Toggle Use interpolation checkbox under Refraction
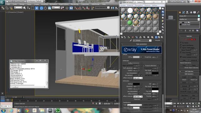Screen dimensions: 201x113 pyautogui.click(x=139, y=91)
